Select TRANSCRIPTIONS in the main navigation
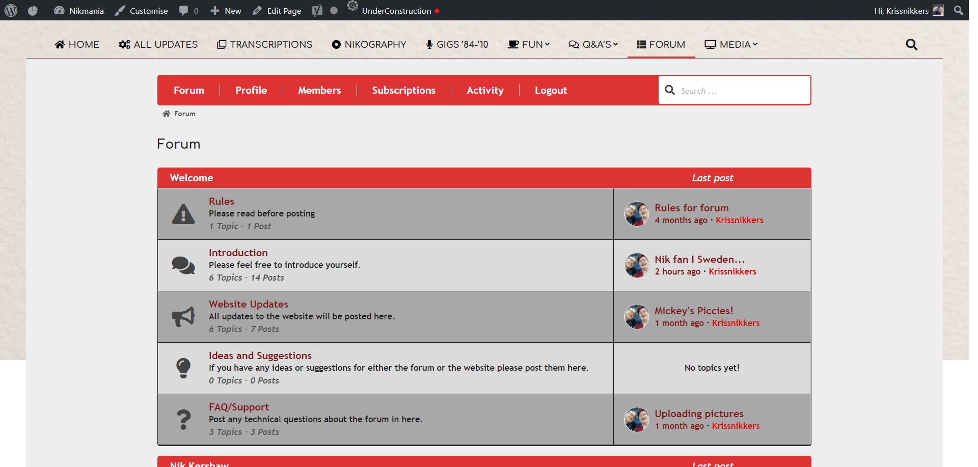Viewport: 978px width, 467px height. (x=264, y=45)
